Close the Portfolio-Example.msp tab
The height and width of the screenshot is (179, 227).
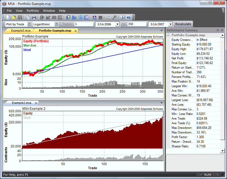coord(76,31)
